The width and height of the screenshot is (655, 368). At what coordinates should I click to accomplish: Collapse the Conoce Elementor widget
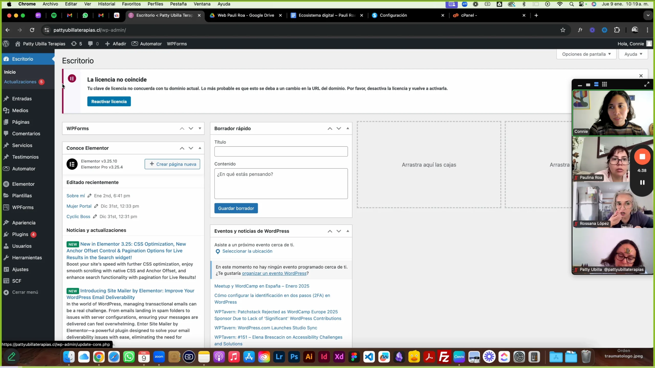(200, 148)
